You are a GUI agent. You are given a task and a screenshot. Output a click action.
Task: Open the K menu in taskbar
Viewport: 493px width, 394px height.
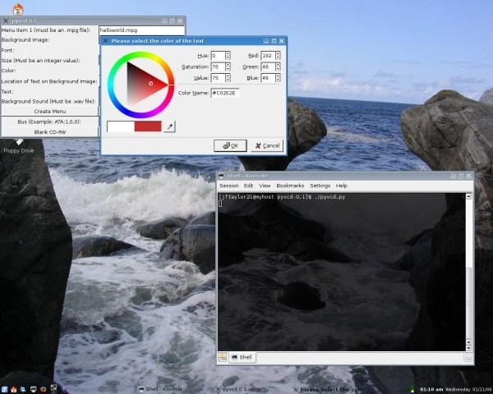pyautogui.click(x=4, y=390)
